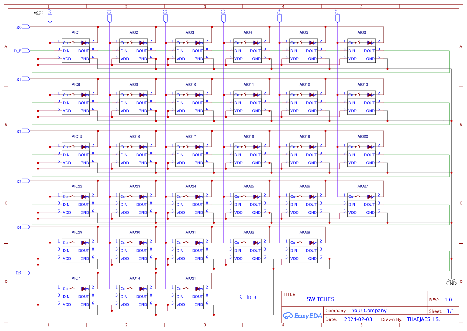
Task: Select the R5 row net port
Action: point(26,273)
